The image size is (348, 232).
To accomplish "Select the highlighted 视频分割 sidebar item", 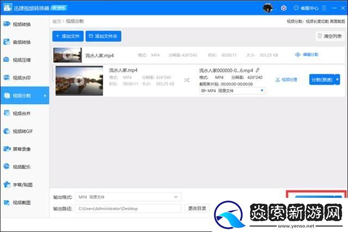I will [x=24, y=95].
